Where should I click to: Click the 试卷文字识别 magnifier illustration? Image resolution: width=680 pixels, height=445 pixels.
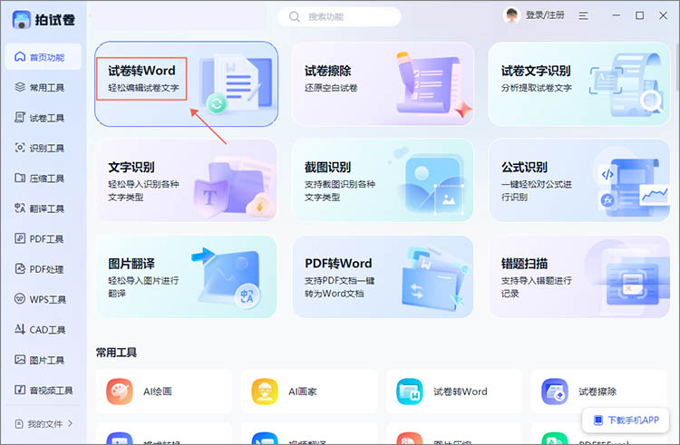point(651,102)
